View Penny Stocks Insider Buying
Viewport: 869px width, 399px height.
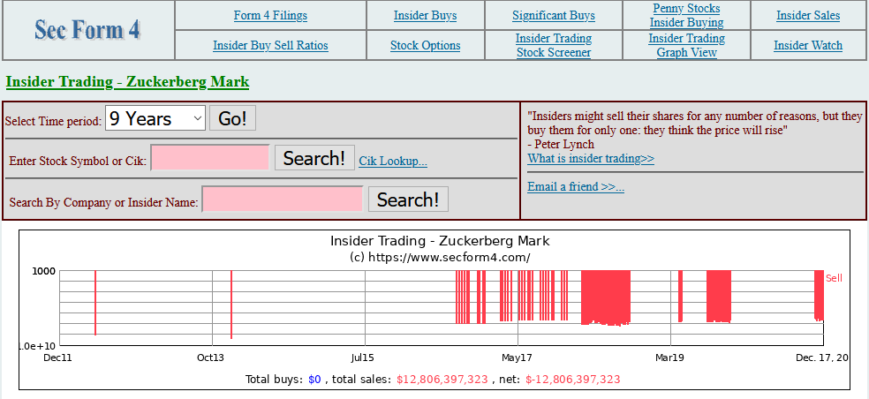[687, 16]
